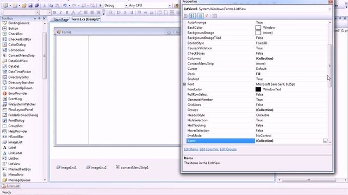Close the Toolbox panel
Viewport: 348px width, 195px height.
pyautogui.click(x=44, y=18)
